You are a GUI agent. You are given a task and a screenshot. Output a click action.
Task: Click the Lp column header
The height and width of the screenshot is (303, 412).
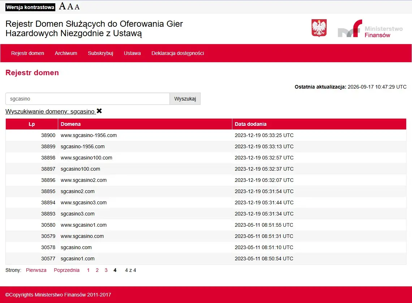(32, 124)
